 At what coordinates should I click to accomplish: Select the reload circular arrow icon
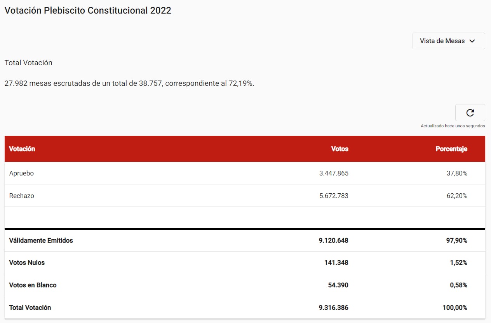pos(470,113)
